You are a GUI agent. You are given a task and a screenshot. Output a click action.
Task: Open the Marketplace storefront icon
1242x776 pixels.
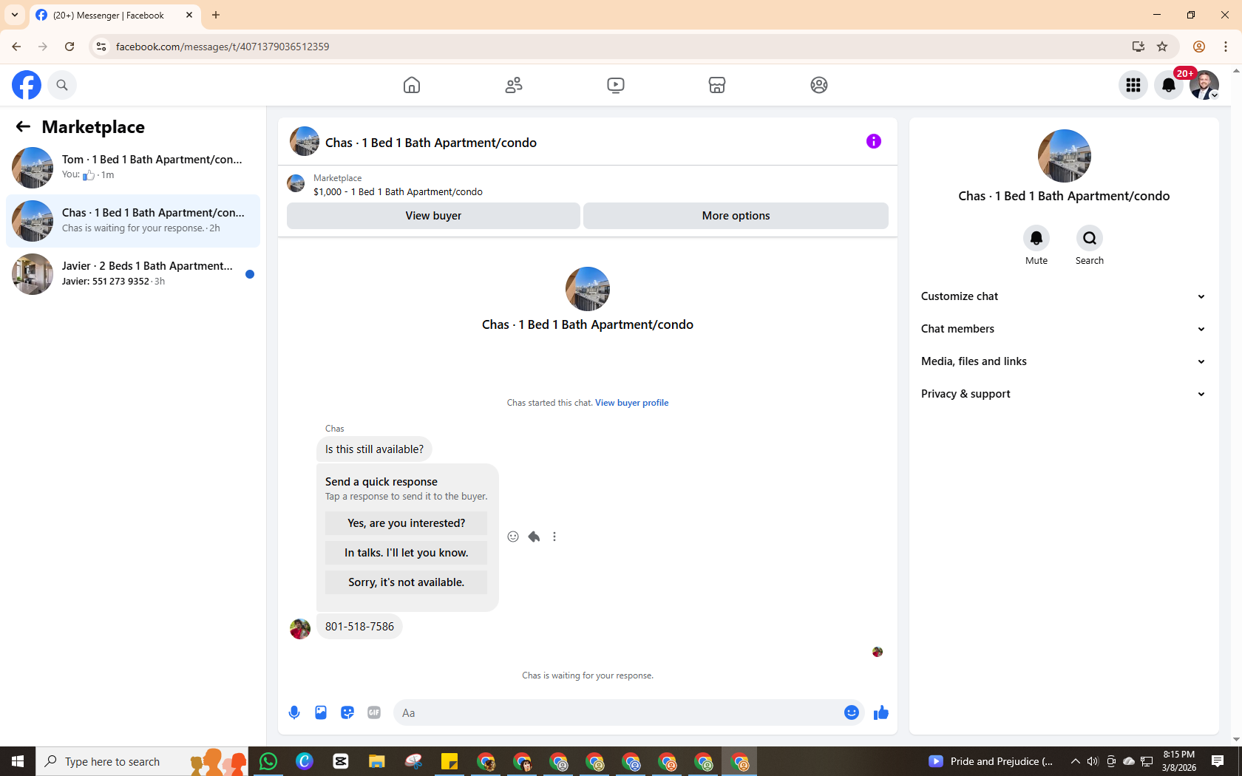pos(717,85)
